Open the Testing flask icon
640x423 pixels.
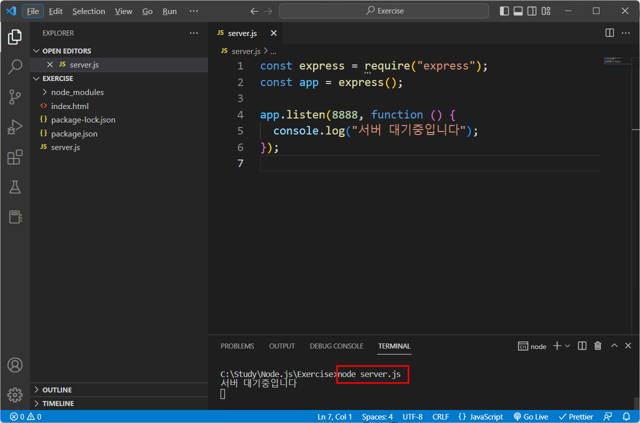point(15,187)
